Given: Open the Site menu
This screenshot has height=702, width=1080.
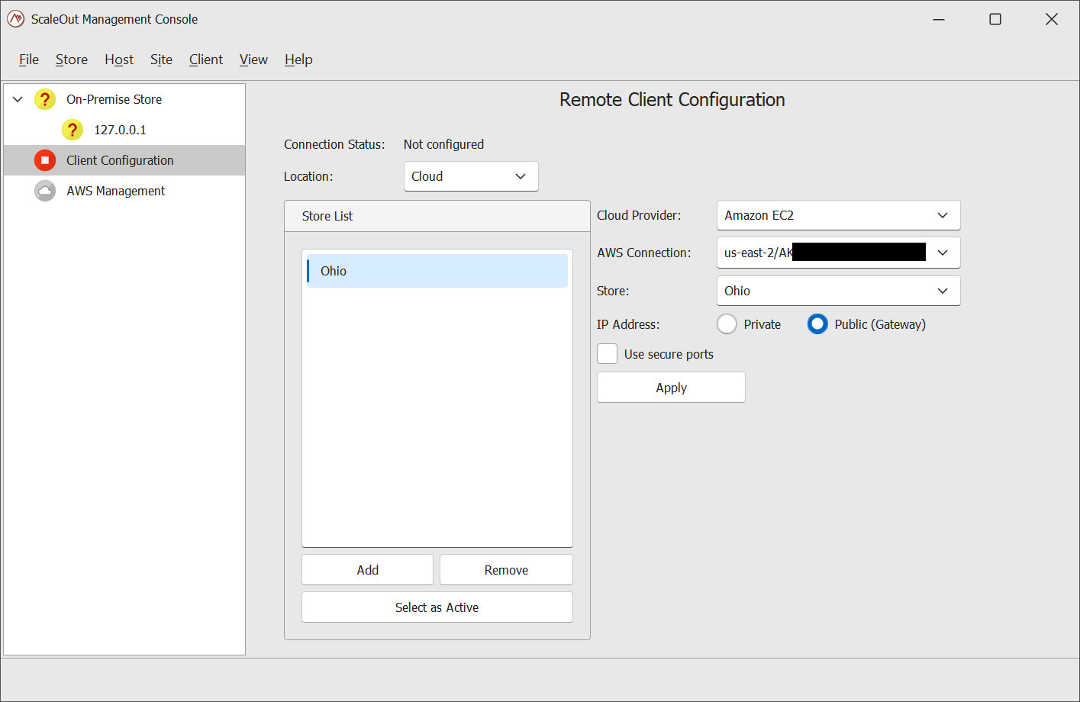Looking at the screenshot, I should pyautogui.click(x=161, y=60).
